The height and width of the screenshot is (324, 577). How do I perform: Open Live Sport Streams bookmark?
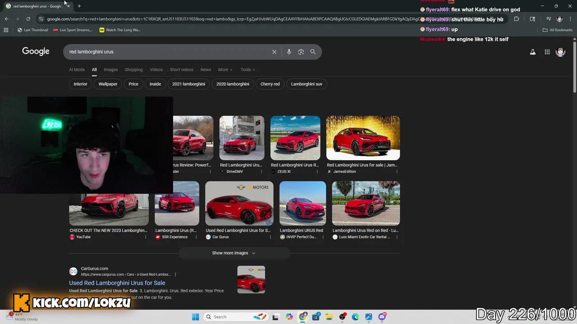73,30
